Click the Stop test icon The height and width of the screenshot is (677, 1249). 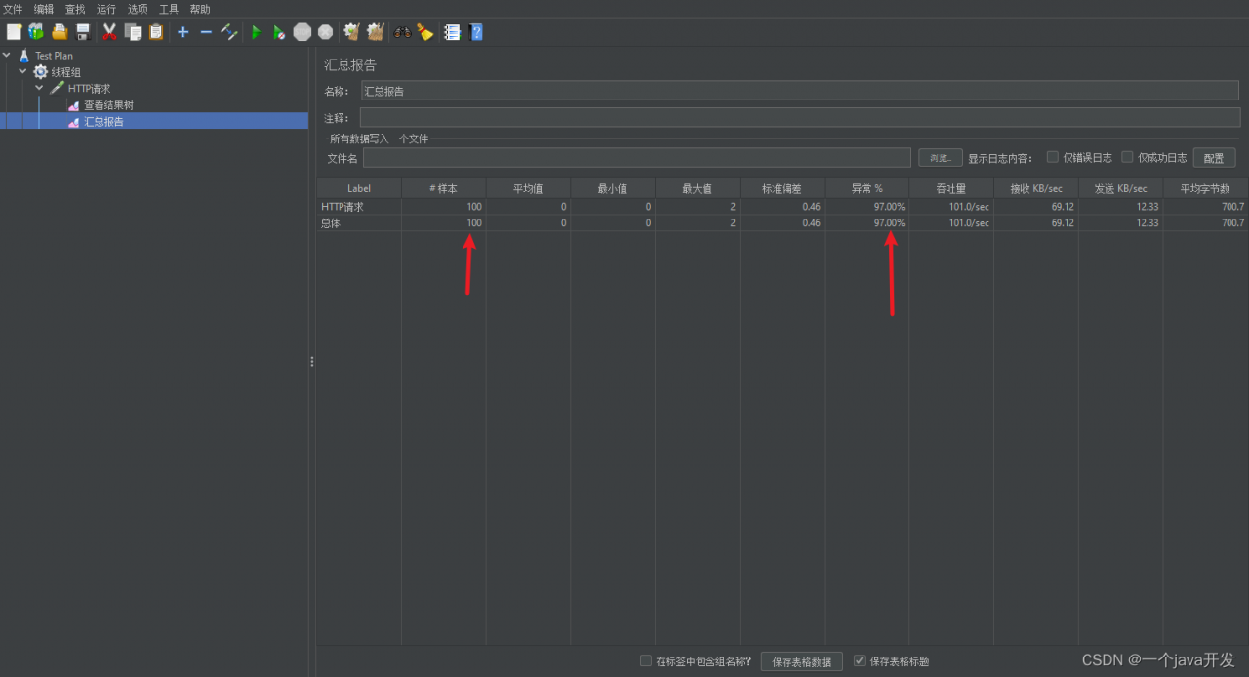[x=302, y=32]
